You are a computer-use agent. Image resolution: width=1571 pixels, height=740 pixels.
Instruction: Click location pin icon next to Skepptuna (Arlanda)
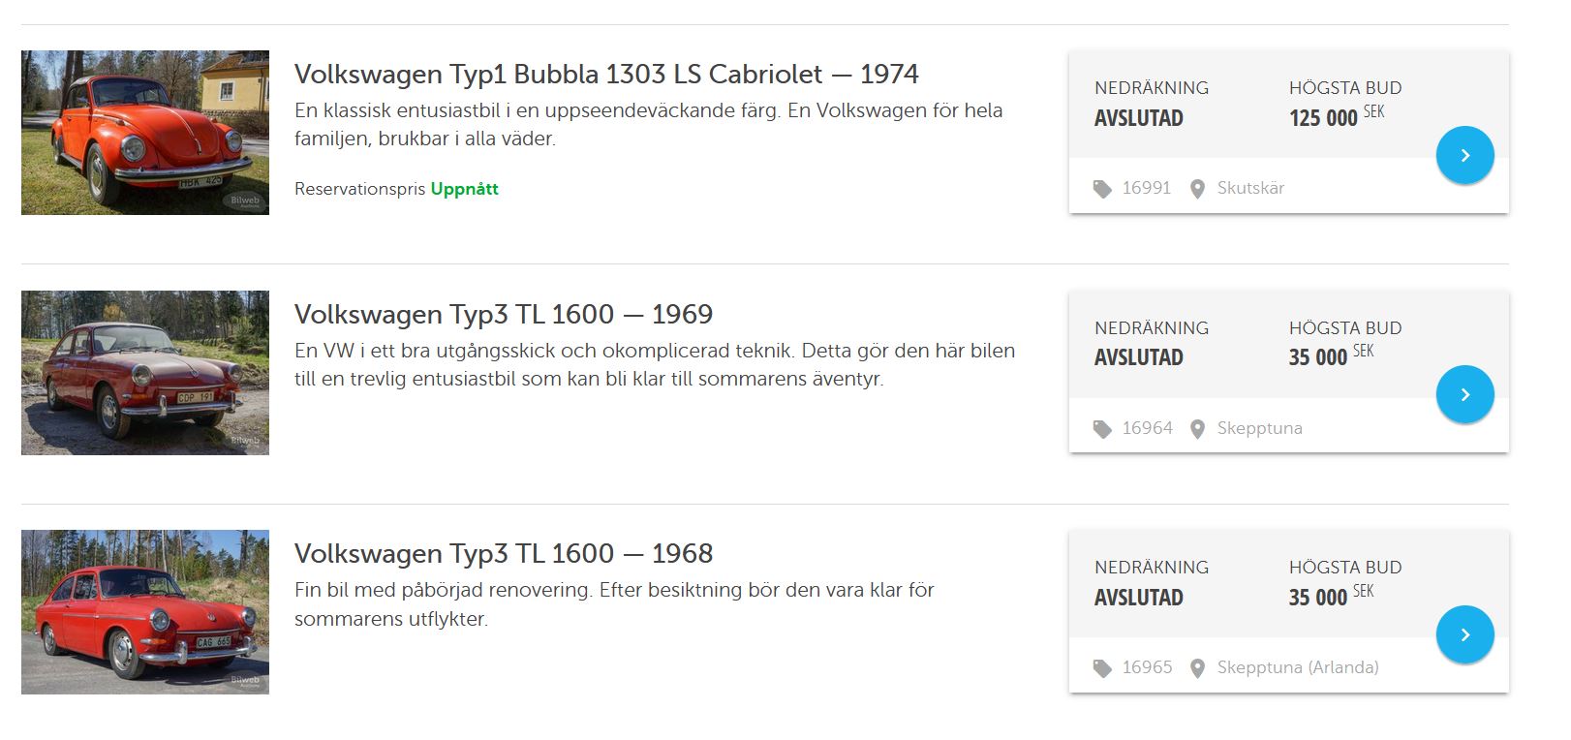click(1197, 668)
